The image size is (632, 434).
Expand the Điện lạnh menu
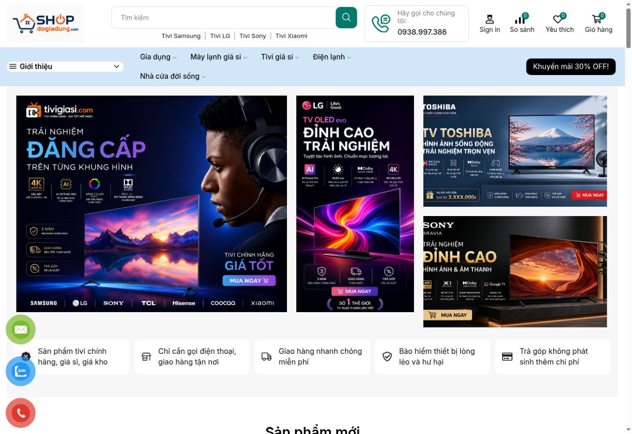point(331,57)
